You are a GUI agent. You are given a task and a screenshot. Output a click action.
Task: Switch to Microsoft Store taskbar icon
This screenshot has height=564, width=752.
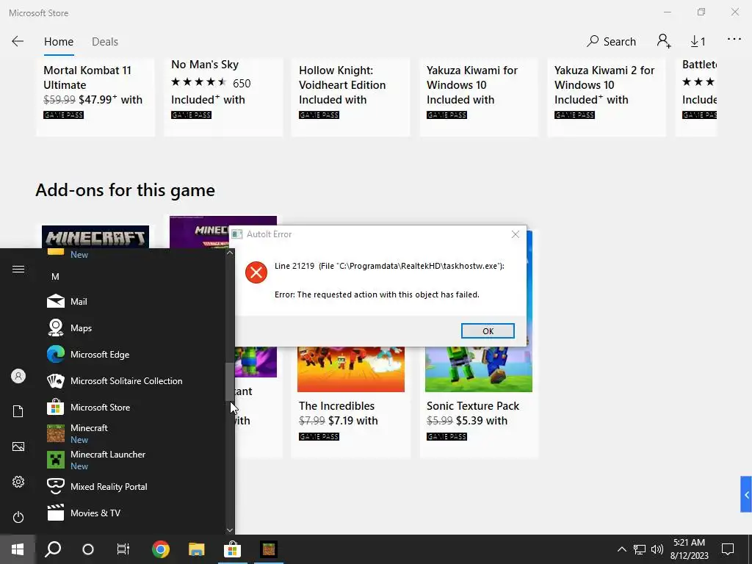232,549
